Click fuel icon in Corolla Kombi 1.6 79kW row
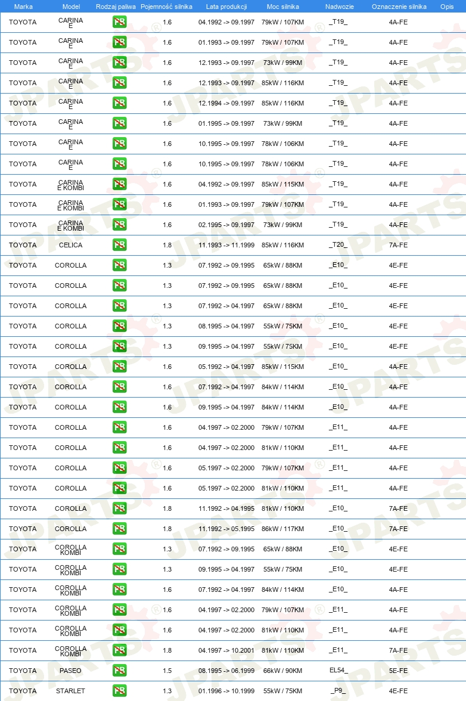The height and width of the screenshot is (701, 466). click(x=119, y=610)
